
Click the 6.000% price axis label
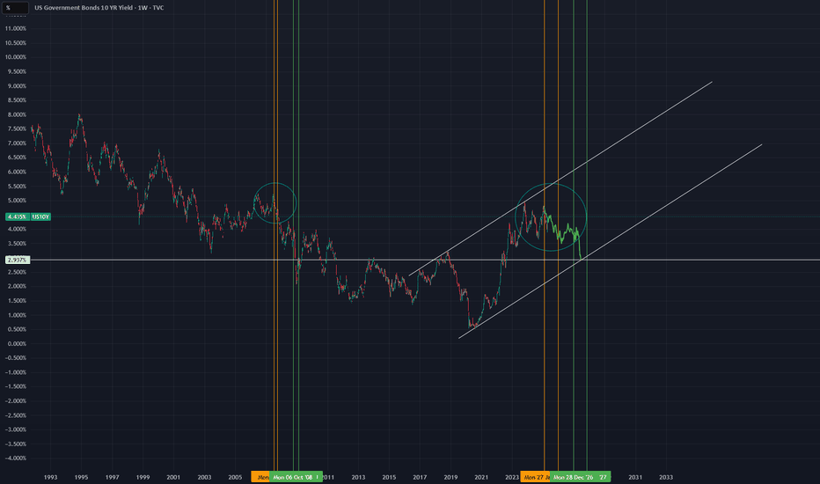(x=16, y=172)
